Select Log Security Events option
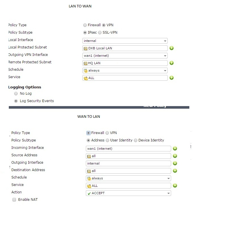Viewport: 226px width, 233px height. [16, 101]
